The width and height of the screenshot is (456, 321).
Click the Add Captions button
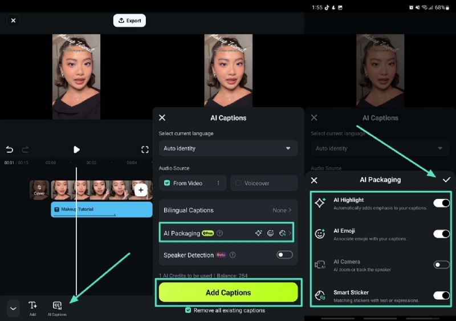pos(228,292)
